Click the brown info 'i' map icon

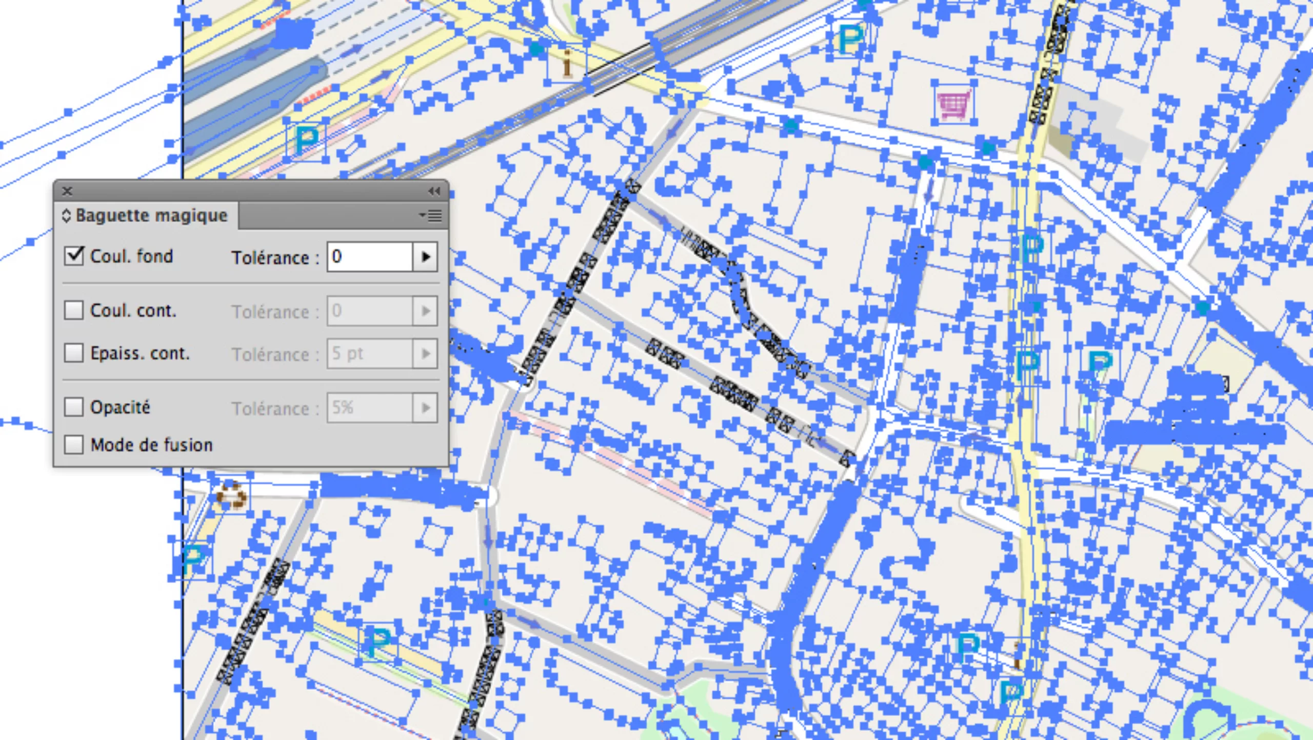[x=567, y=64]
